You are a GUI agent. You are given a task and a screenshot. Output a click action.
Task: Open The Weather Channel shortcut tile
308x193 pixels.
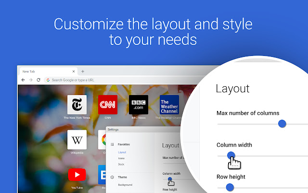pyautogui.click(x=169, y=105)
